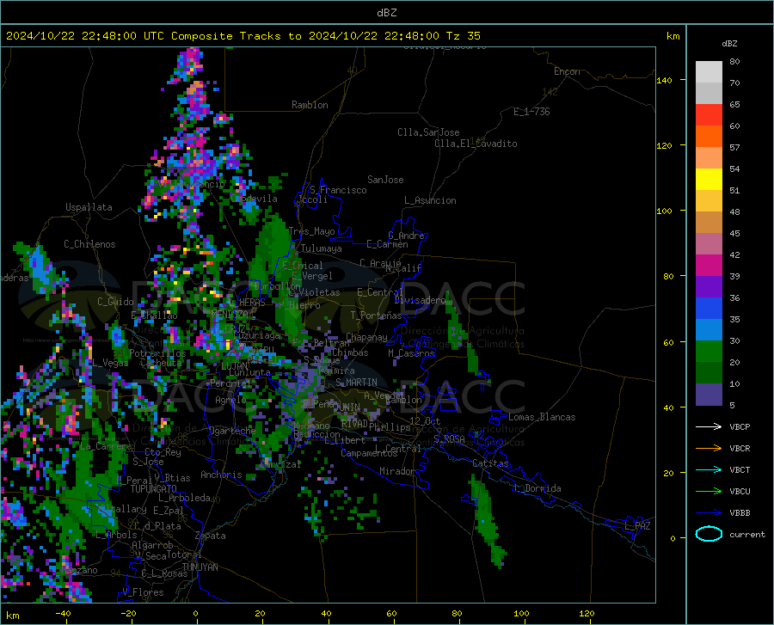774x625 pixels.
Task: Click the 'Catitas' map label
Action: coord(490,463)
